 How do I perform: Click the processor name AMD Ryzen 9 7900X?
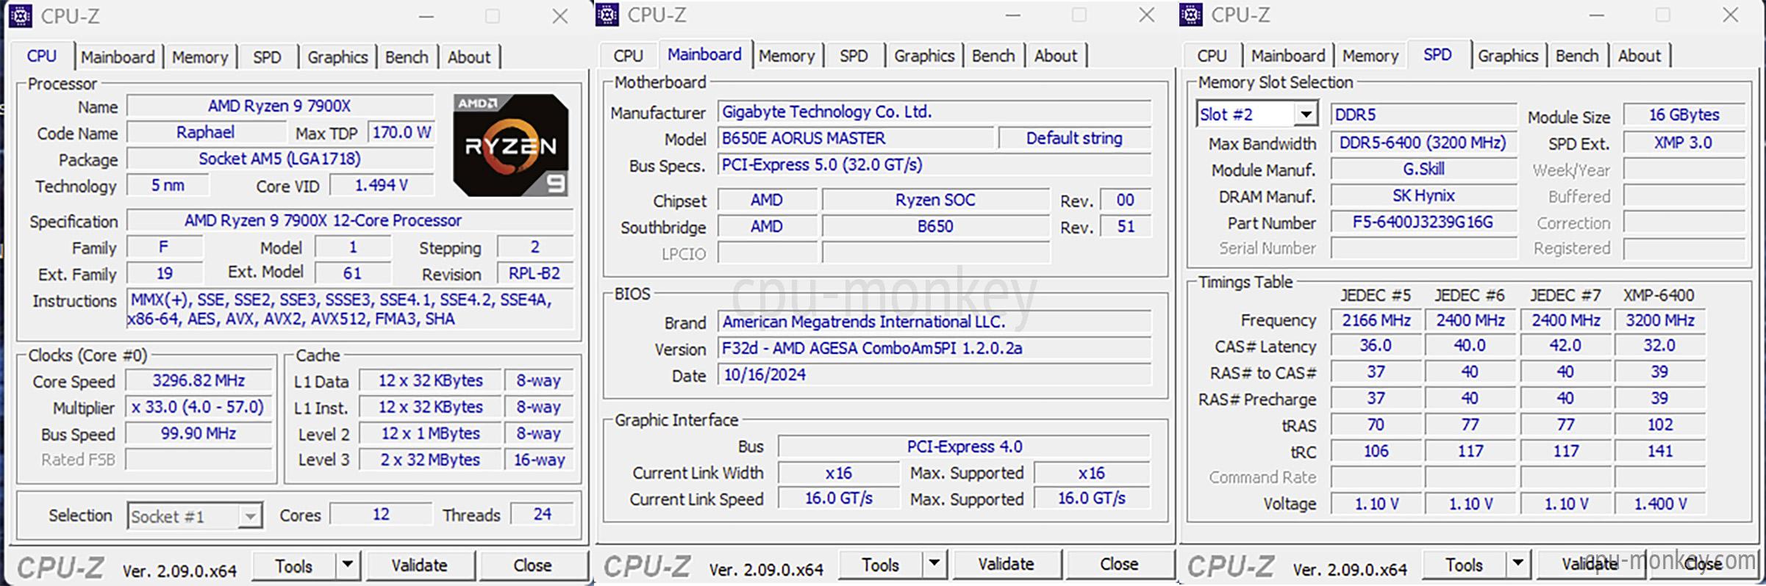click(279, 106)
